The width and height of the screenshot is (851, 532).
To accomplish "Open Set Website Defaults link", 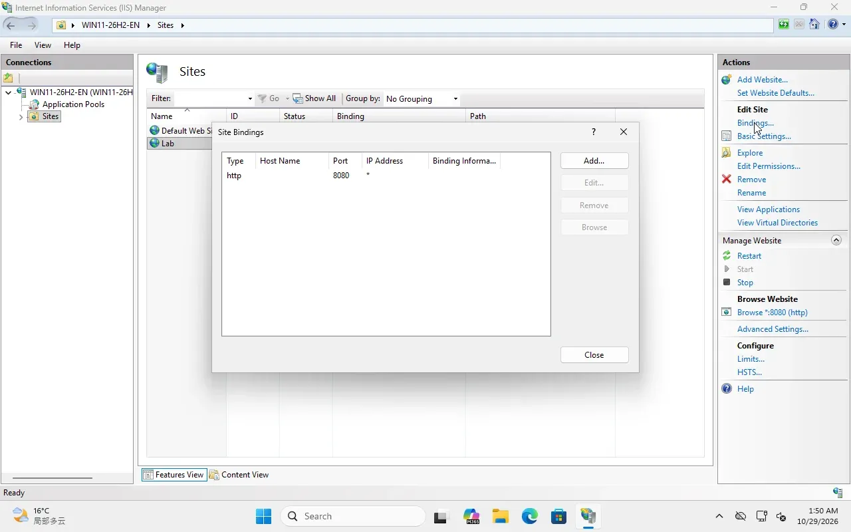I will click(775, 93).
